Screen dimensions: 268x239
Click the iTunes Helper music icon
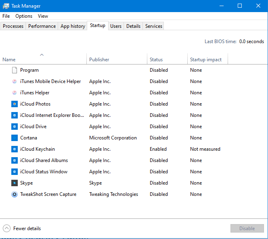pyautogui.click(x=15, y=93)
